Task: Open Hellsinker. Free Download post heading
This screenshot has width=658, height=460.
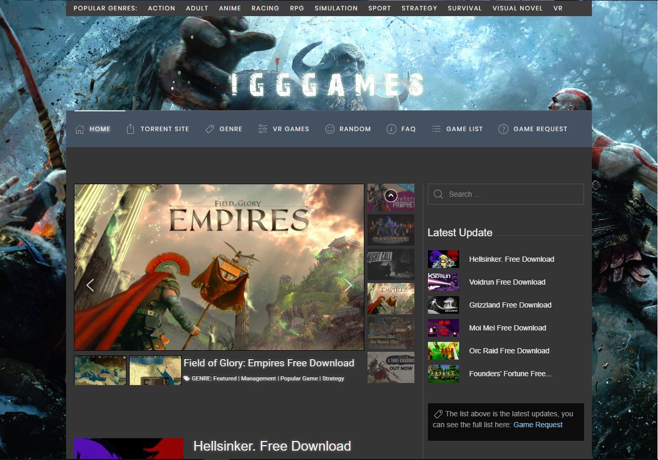Action: coord(272,446)
